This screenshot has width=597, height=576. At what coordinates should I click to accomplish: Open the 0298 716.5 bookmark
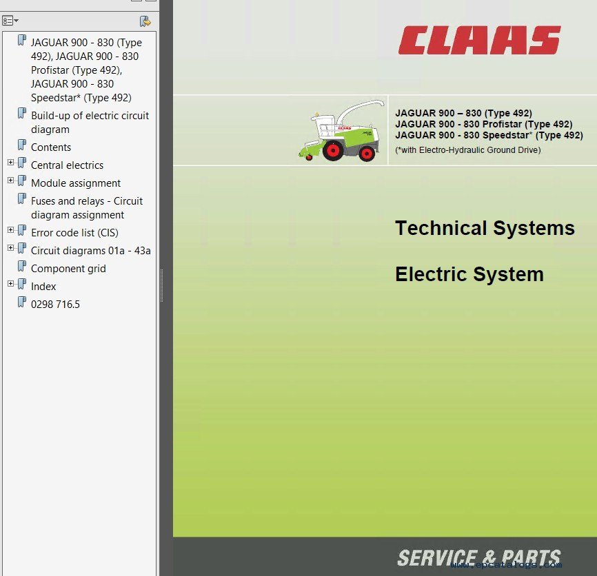coord(56,305)
